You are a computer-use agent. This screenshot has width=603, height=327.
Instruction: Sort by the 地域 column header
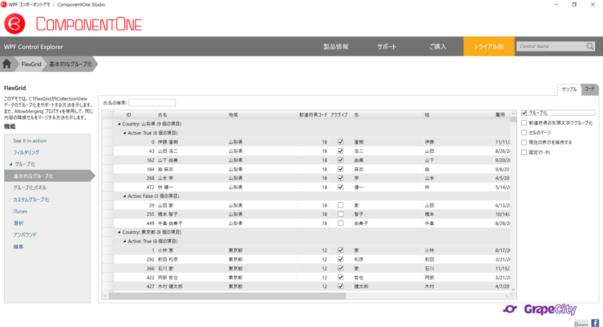[262, 115]
